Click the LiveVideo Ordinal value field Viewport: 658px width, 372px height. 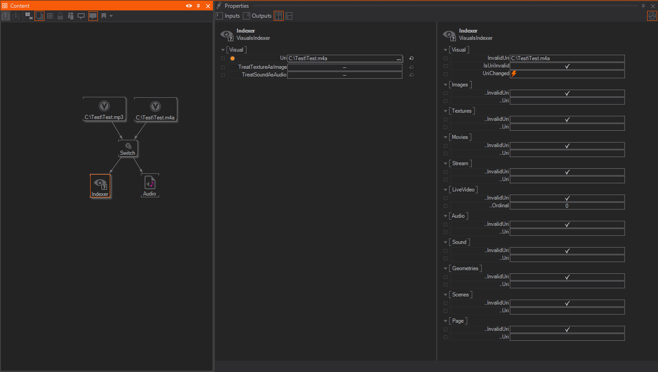(566, 206)
